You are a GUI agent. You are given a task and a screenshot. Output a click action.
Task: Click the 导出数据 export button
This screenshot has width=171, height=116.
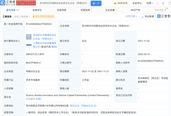[x=148, y=16]
